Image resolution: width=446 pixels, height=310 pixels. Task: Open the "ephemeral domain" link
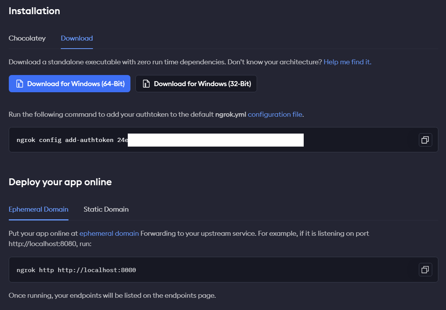coord(109,233)
